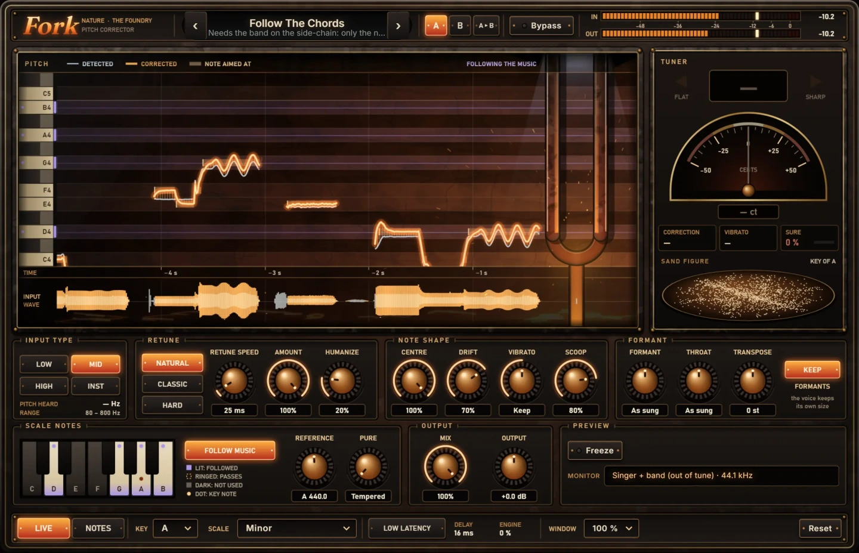859x553 pixels.
Task: Click the Transpose knob
Action: click(x=752, y=381)
